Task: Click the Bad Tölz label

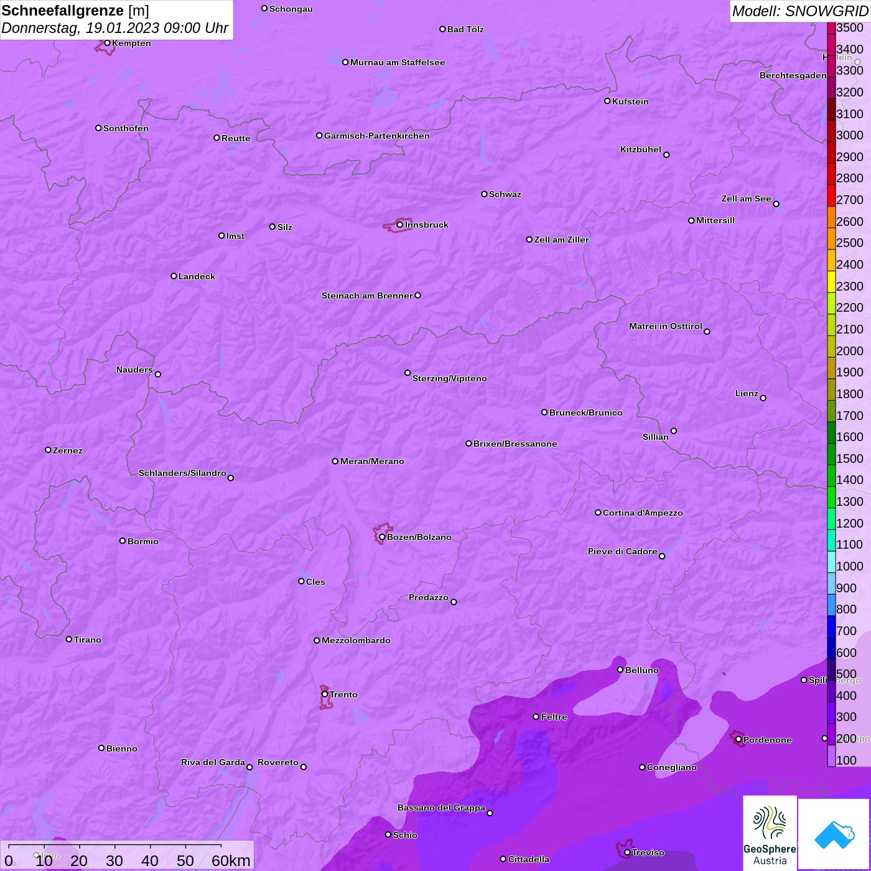Action: tap(465, 29)
